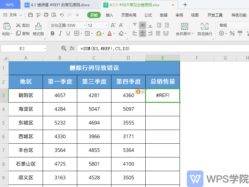Image resolution: width=249 pixels, height=187 pixels.
Task: Open the font size dropdown
Action: (x=106, y=26)
